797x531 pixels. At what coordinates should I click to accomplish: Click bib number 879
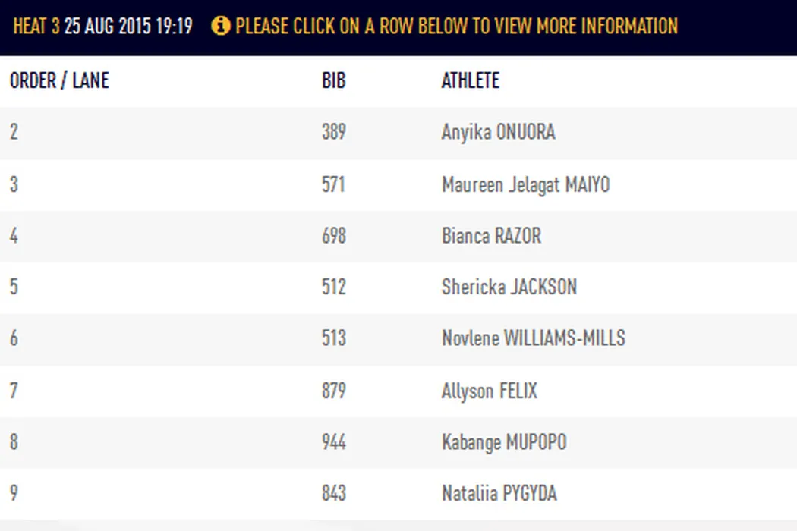click(333, 391)
